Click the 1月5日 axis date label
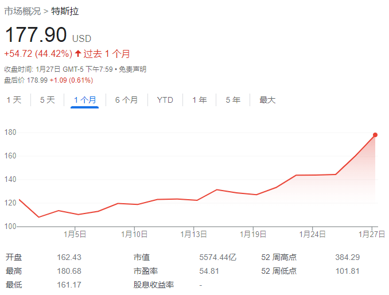The height and width of the screenshot is (295, 389). [x=75, y=234]
